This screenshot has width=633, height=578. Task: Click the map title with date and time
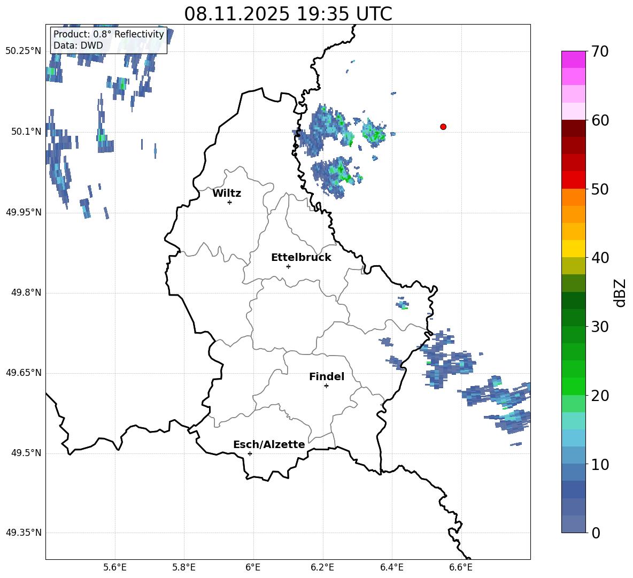pos(288,14)
